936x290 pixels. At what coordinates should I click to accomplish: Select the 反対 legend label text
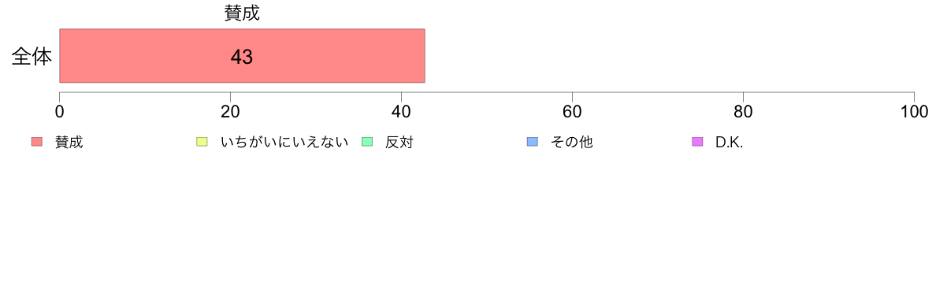[399, 143]
